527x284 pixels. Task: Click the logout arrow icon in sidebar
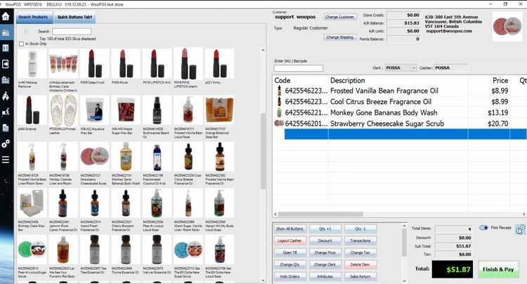point(6,64)
